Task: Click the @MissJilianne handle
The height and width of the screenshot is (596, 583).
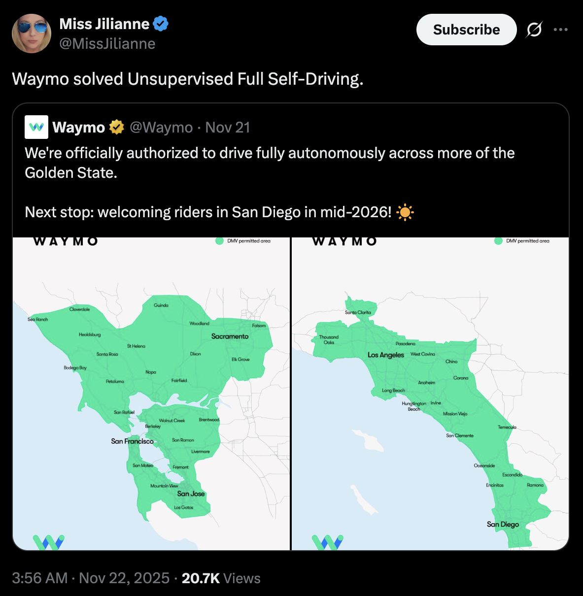Action: (x=107, y=44)
